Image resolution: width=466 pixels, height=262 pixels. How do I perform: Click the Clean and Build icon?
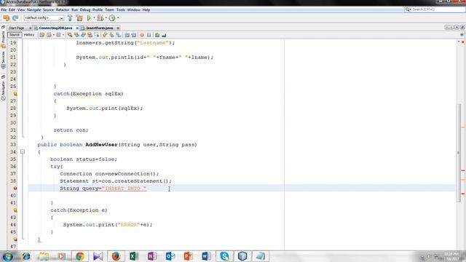coord(79,18)
